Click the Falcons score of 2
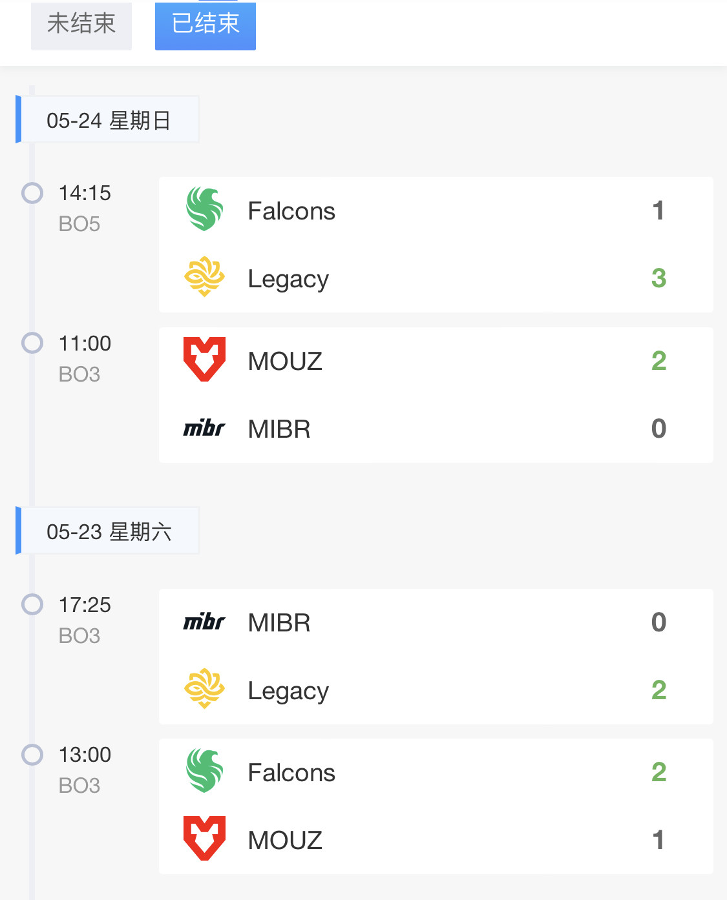Screen dimensions: 727x900 (x=659, y=772)
